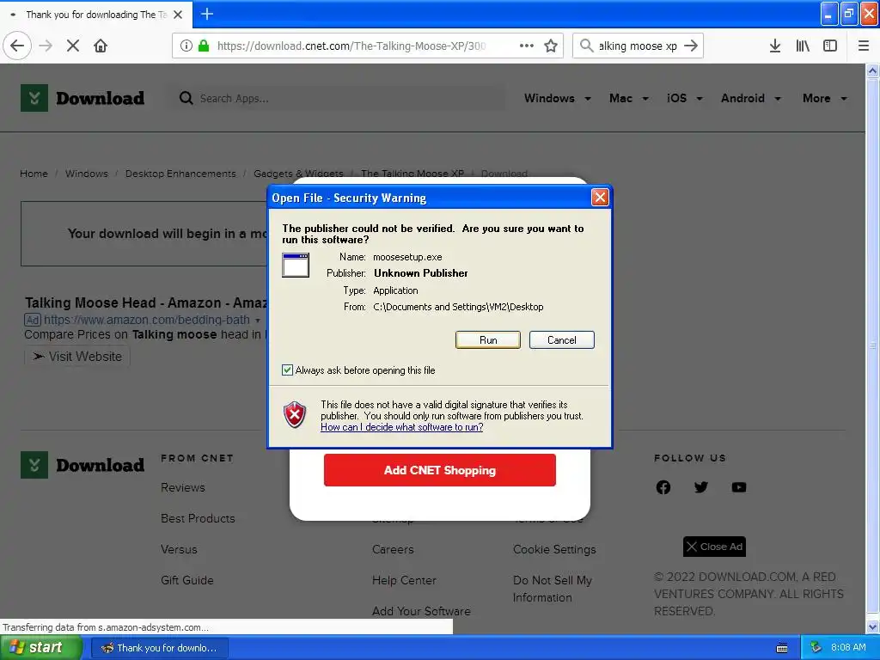Open the Firefox library icon
The width and height of the screenshot is (880, 660).
tap(803, 46)
